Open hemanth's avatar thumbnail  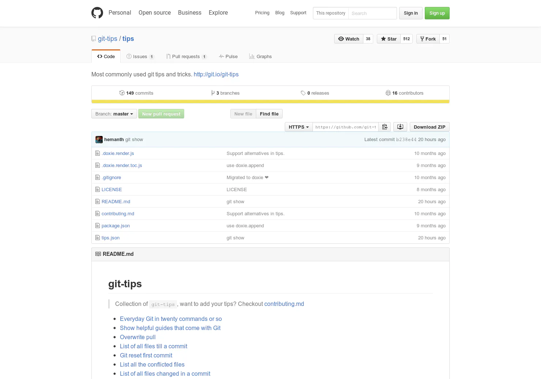[x=99, y=140]
